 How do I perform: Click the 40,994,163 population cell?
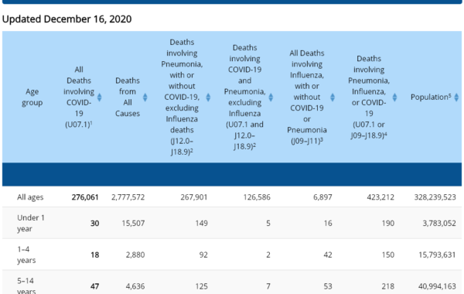click(x=437, y=286)
